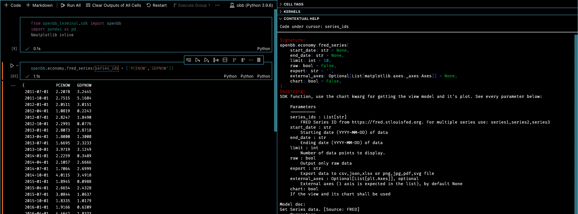Click the Run by Line icon
Viewport: 578px width, 214px height.
[x=189, y=60]
